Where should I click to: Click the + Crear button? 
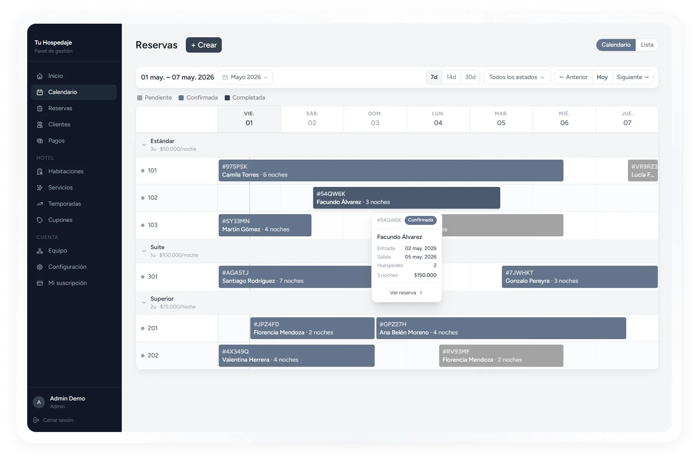pos(204,45)
